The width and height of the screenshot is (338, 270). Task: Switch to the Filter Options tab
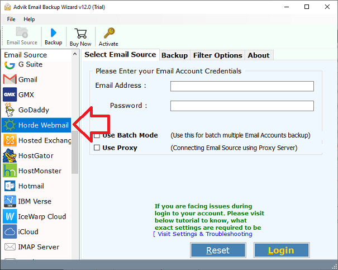tap(217, 55)
